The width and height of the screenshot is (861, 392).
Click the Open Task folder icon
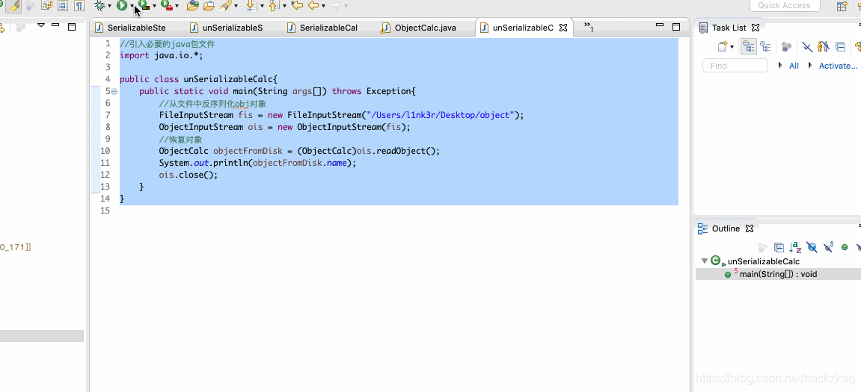pos(209,5)
